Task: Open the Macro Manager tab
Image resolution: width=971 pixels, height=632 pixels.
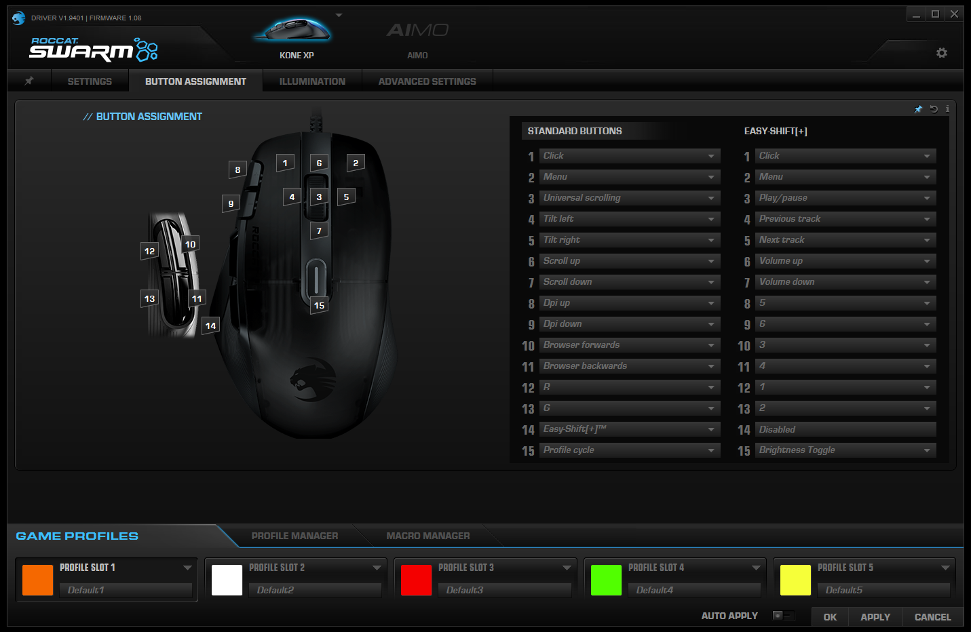Action: click(428, 536)
